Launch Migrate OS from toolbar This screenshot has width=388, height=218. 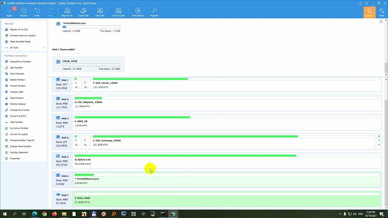pyautogui.click(x=67, y=12)
